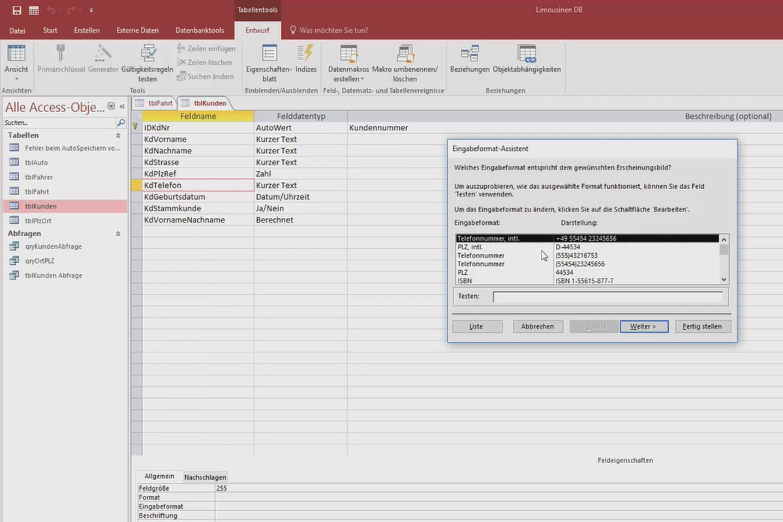Click the table icon in quick access toolbar

pyautogui.click(x=33, y=10)
